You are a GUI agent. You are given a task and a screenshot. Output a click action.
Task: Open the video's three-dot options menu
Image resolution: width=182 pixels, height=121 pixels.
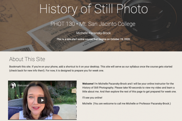[x=71, y=86]
